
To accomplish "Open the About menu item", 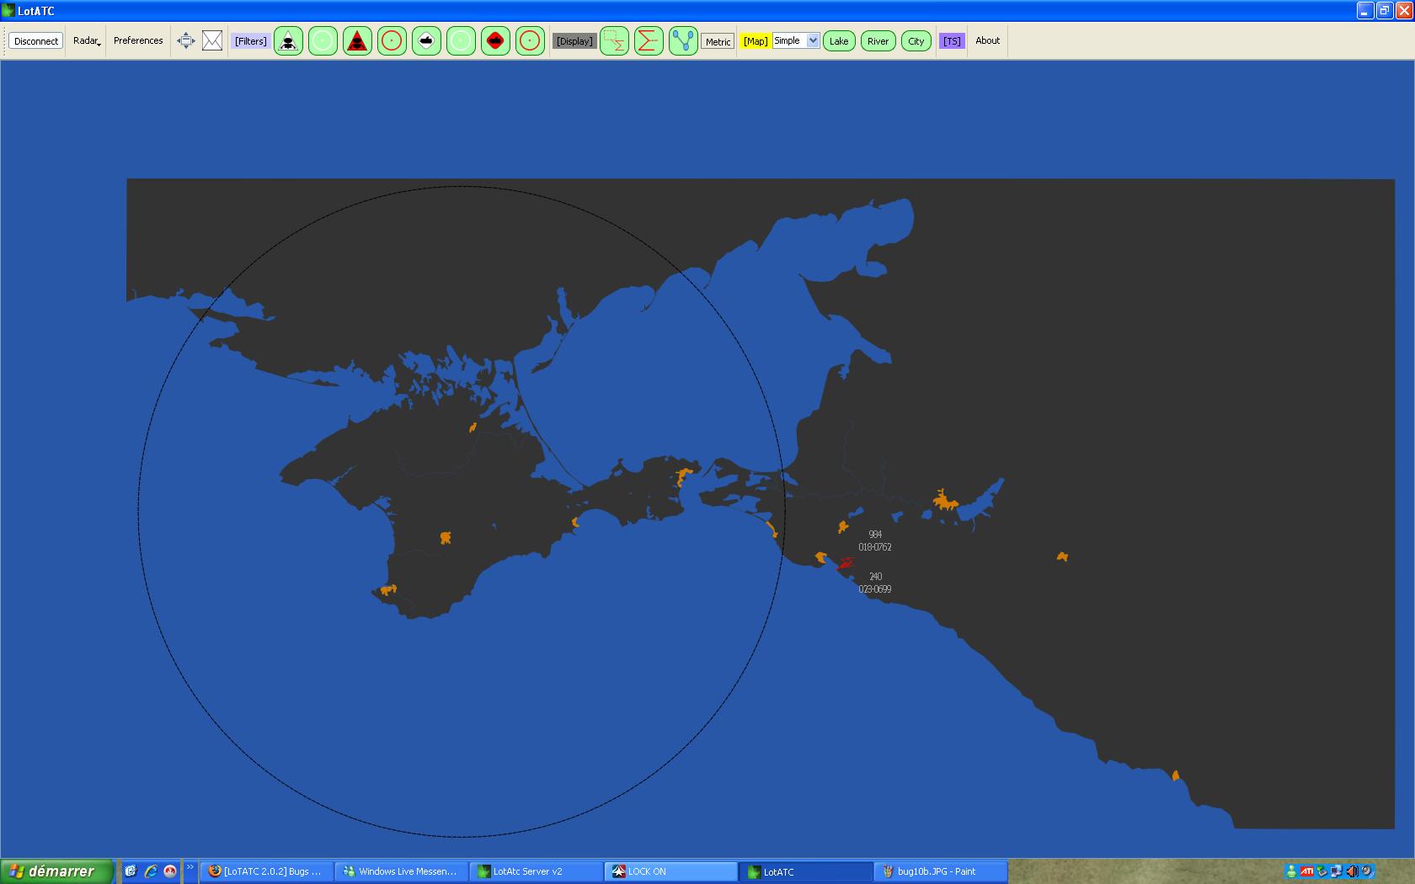I will pos(987,40).
